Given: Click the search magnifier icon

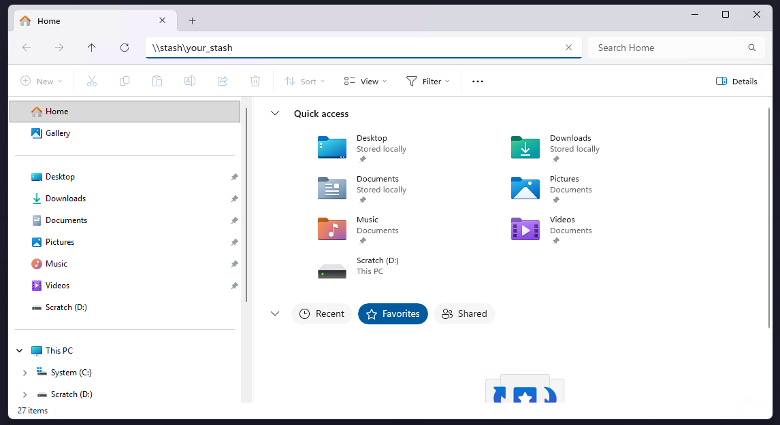Looking at the screenshot, I should coord(752,48).
